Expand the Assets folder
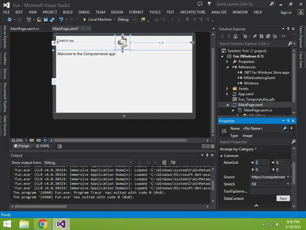 pos(227,89)
